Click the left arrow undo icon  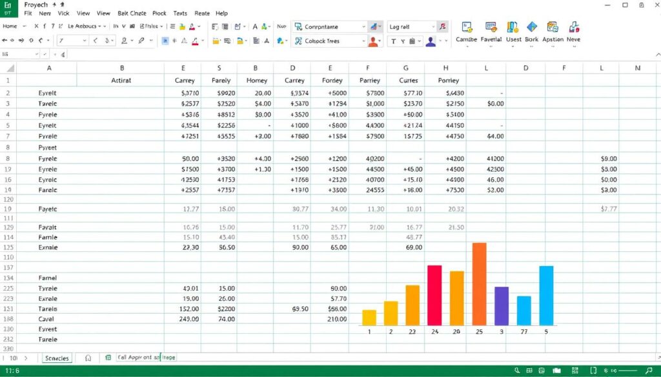(x=5, y=41)
